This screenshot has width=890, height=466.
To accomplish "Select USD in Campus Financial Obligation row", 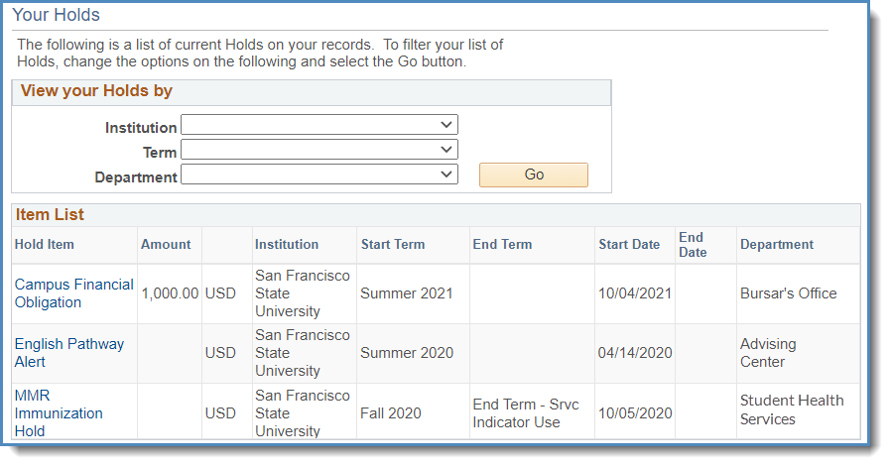I will (x=220, y=293).
